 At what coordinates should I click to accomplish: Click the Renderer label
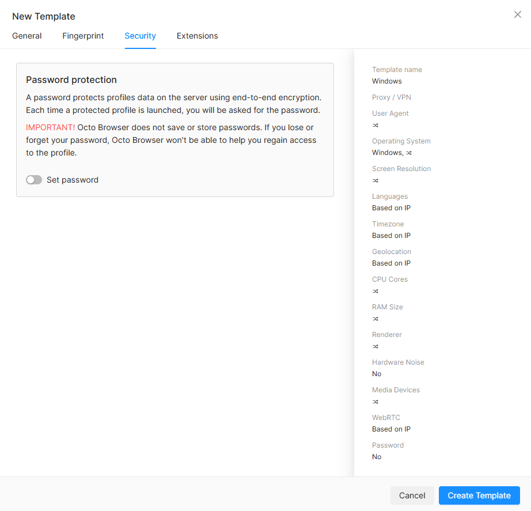pos(387,335)
